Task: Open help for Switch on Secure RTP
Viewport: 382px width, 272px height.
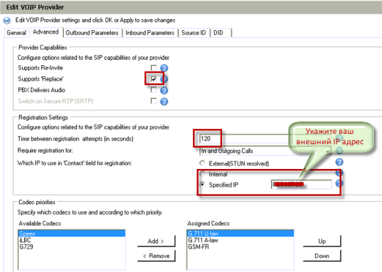Action: [x=164, y=102]
